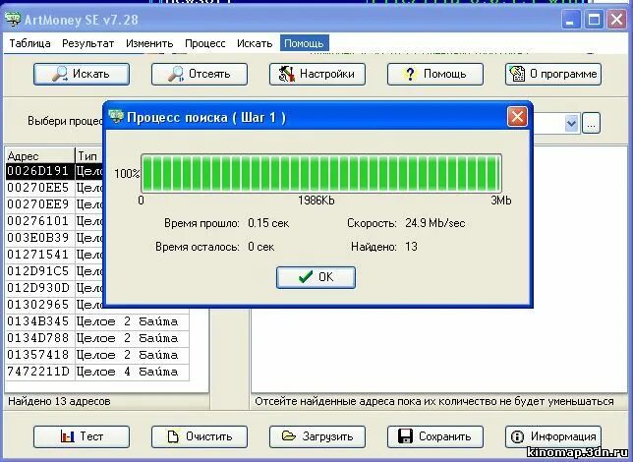Open the Таблица menu
Screen dimensions: 633x462
click(29, 43)
